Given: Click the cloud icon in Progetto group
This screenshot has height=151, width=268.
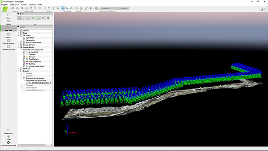Looking at the screenshot, I should click(x=13, y=8).
